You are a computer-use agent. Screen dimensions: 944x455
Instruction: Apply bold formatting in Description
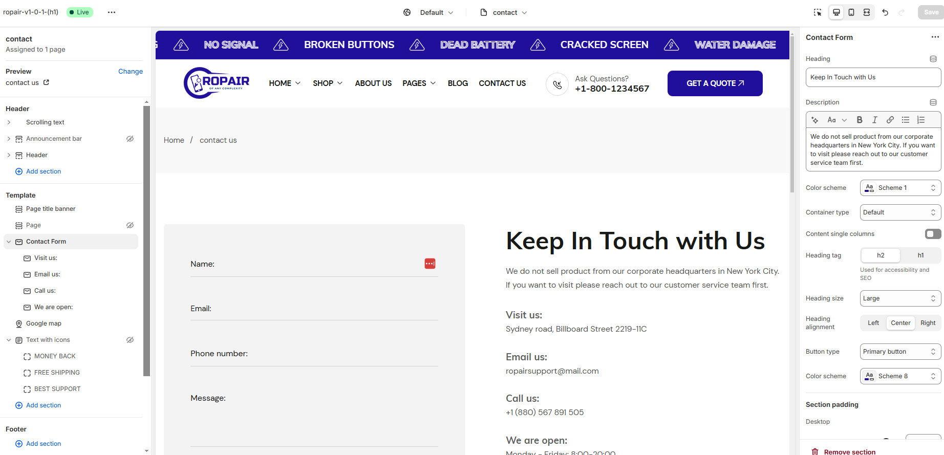(860, 120)
